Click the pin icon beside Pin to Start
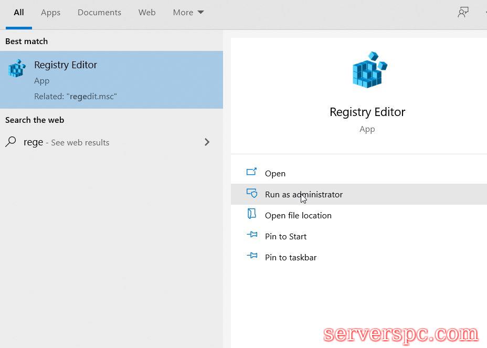Screen dimensions: 487x348 tap(252, 235)
